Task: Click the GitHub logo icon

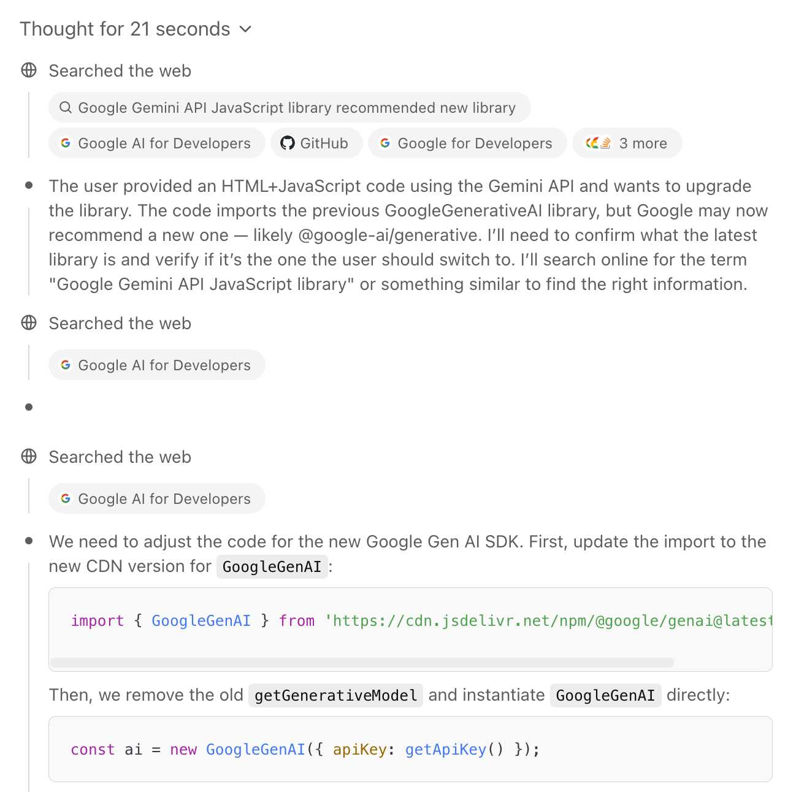Action: [287, 143]
